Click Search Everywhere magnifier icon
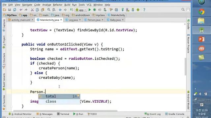This screenshot has width=211, height=118. pos(183,10)
